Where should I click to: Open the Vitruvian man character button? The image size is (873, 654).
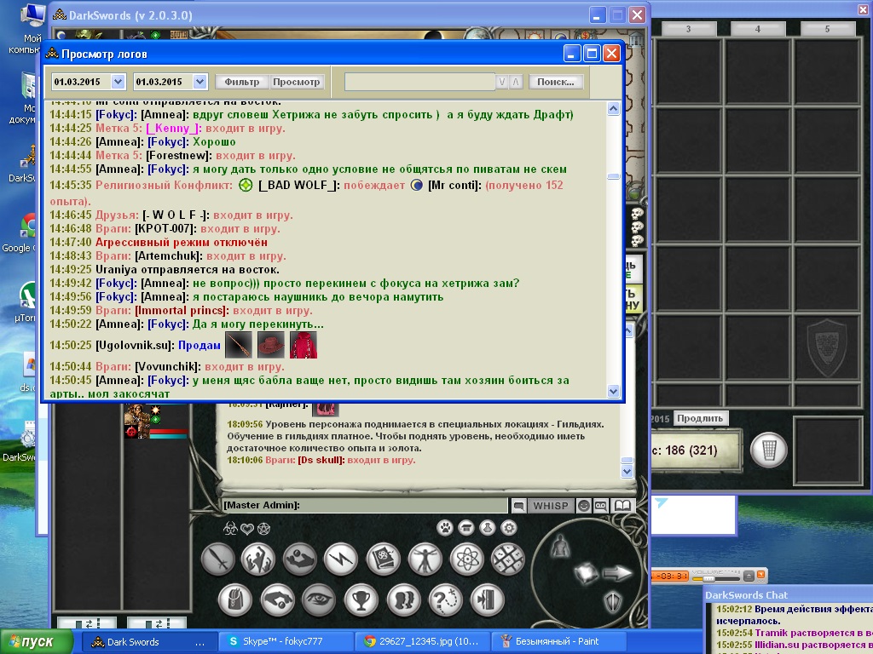(x=425, y=559)
